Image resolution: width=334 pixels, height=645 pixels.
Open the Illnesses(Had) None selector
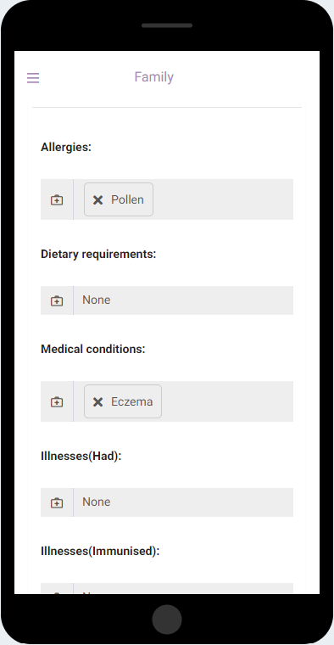tap(183, 502)
